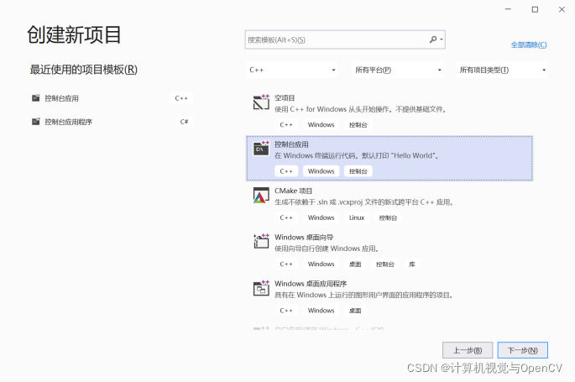Screen dimensions: 575x382
Task: Close the 创建新项目 dialog
Action: pyautogui.click(x=562, y=9)
